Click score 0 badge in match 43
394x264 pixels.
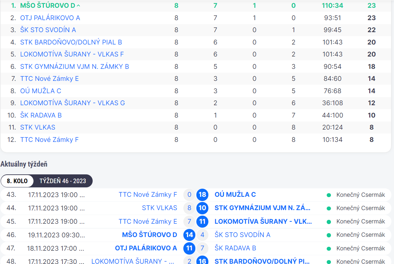tap(189, 195)
